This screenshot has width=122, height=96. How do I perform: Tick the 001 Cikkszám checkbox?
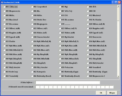[x=4, y=7]
